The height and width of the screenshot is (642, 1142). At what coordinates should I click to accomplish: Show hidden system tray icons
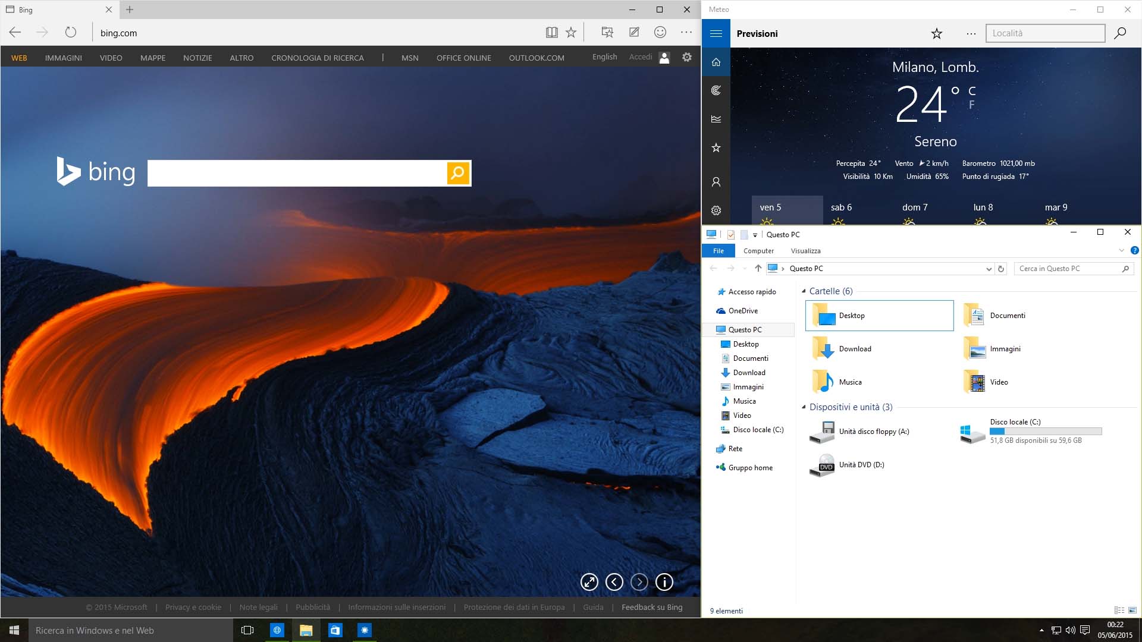[1041, 630]
